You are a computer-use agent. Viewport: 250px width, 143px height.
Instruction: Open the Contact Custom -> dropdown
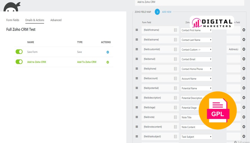pos(196,50)
